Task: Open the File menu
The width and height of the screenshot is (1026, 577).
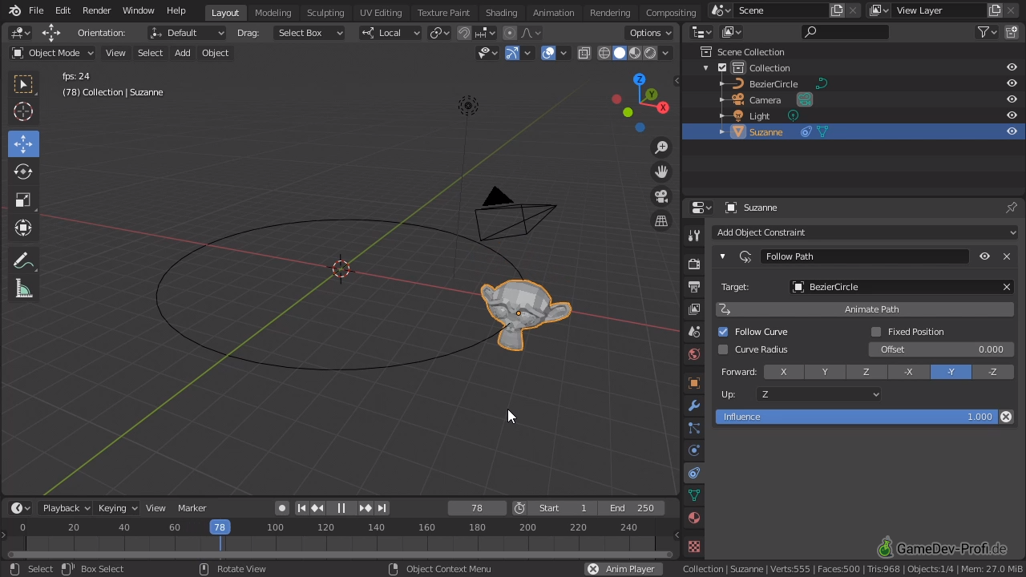Action: pyautogui.click(x=36, y=10)
